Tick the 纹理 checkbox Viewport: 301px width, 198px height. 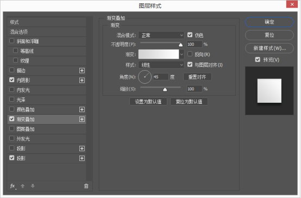(x=16, y=60)
